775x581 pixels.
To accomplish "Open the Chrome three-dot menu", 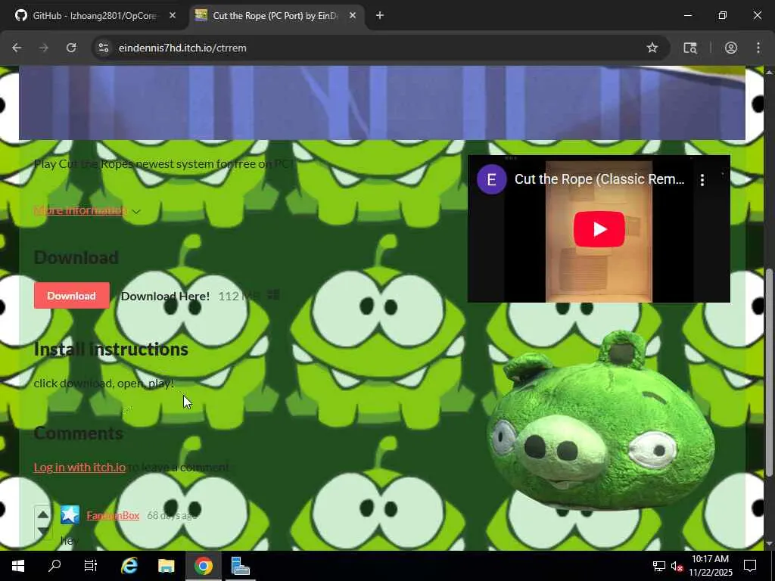I will (758, 48).
